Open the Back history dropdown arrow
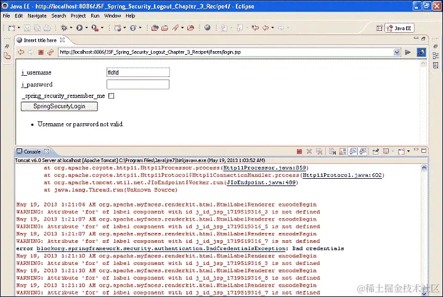 (x=272, y=28)
